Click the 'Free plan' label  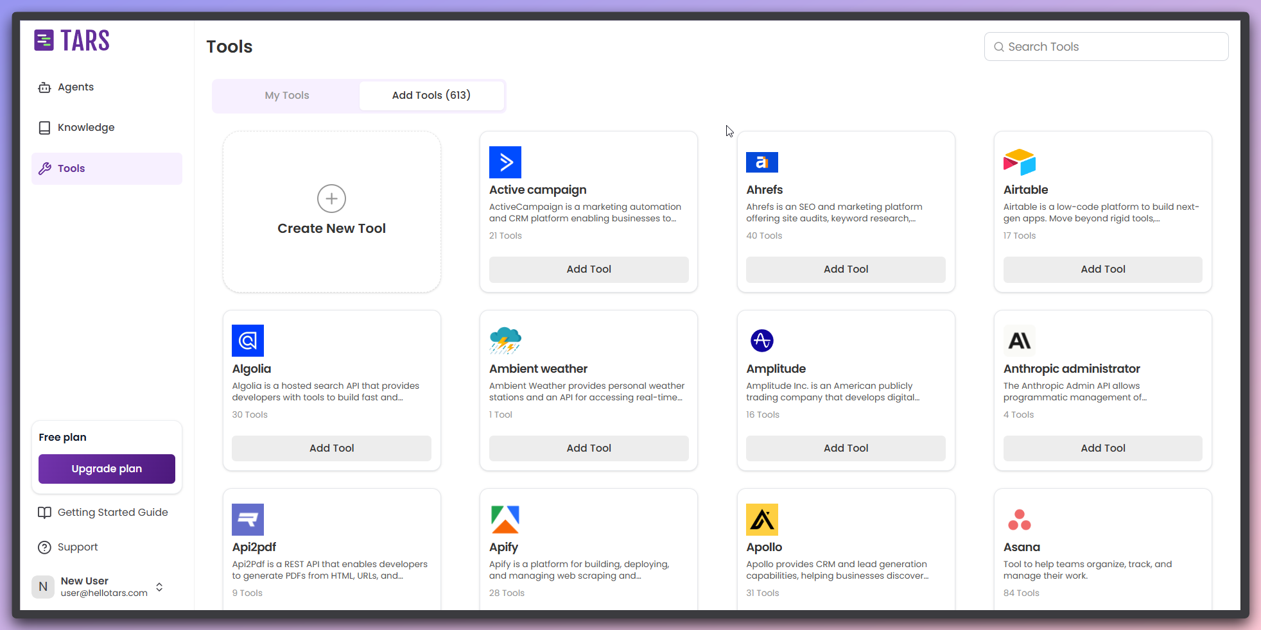[62, 438]
